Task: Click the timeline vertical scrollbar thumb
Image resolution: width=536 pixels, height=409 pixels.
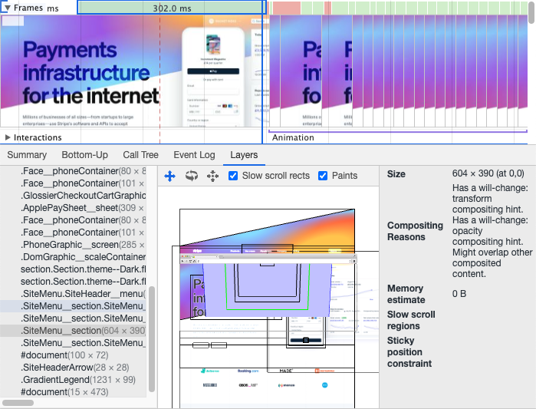Action: [x=531, y=12]
